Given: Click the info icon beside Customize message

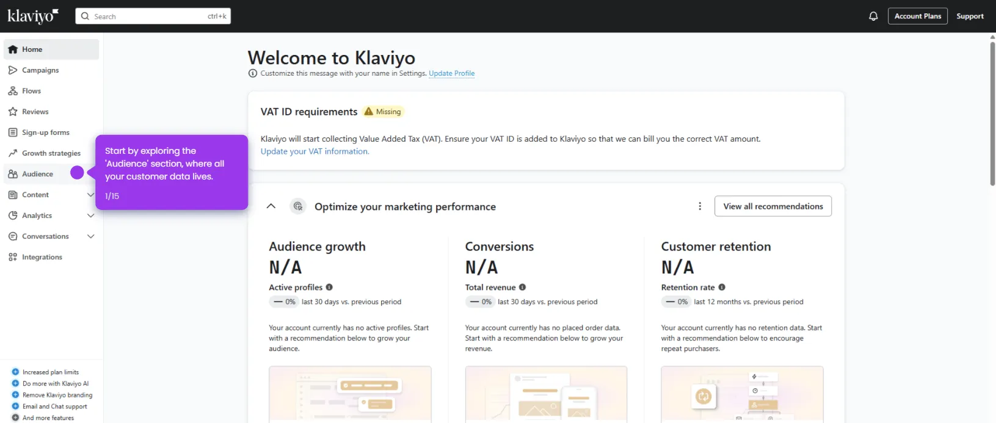Looking at the screenshot, I should 253,73.
